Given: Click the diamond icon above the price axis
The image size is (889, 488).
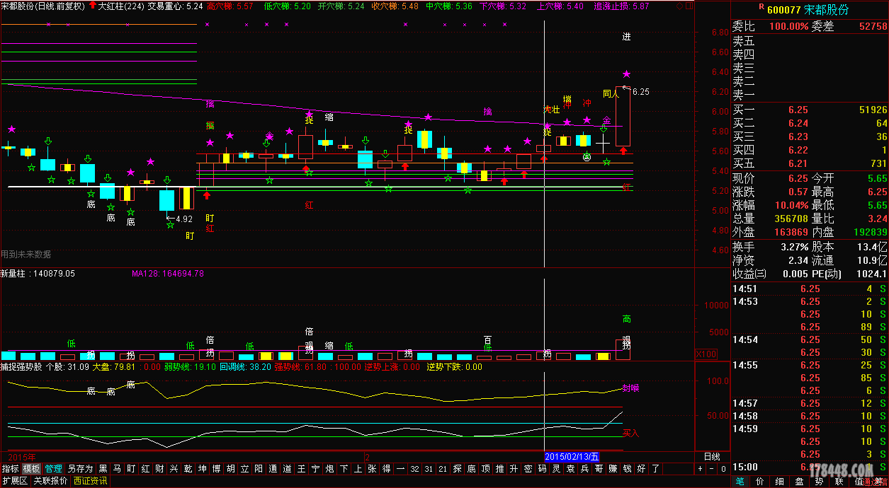Looking at the screenshot, I should pyautogui.click(x=679, y=6).
